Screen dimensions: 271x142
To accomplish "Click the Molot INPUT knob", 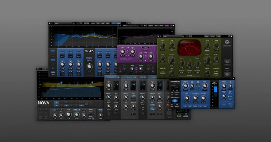I will (x=163, y=46).
